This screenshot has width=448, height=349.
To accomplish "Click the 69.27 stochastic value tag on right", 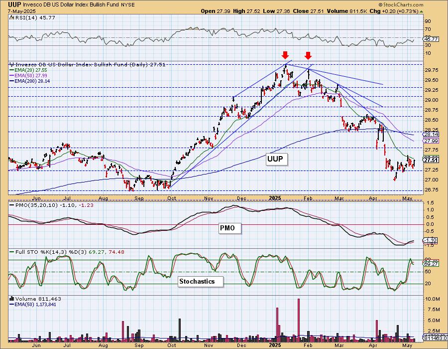I will pos(431,264).
